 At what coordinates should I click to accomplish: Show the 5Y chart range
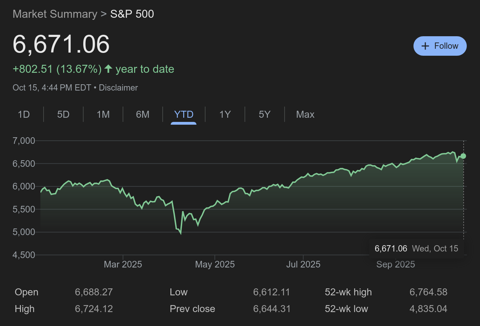(x=264, y=114)
